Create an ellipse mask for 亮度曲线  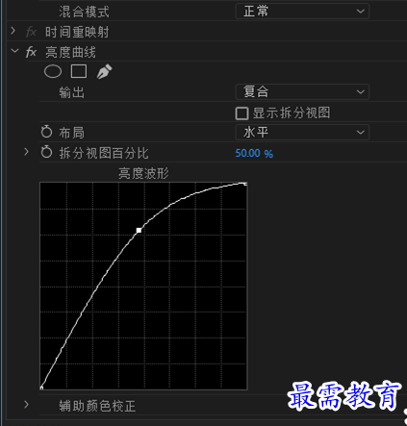click(53, 71)
